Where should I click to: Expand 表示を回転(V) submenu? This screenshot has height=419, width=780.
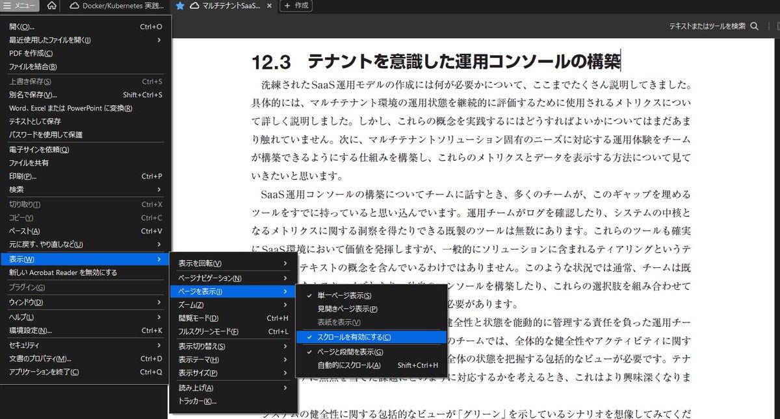[x=233, y=263]
